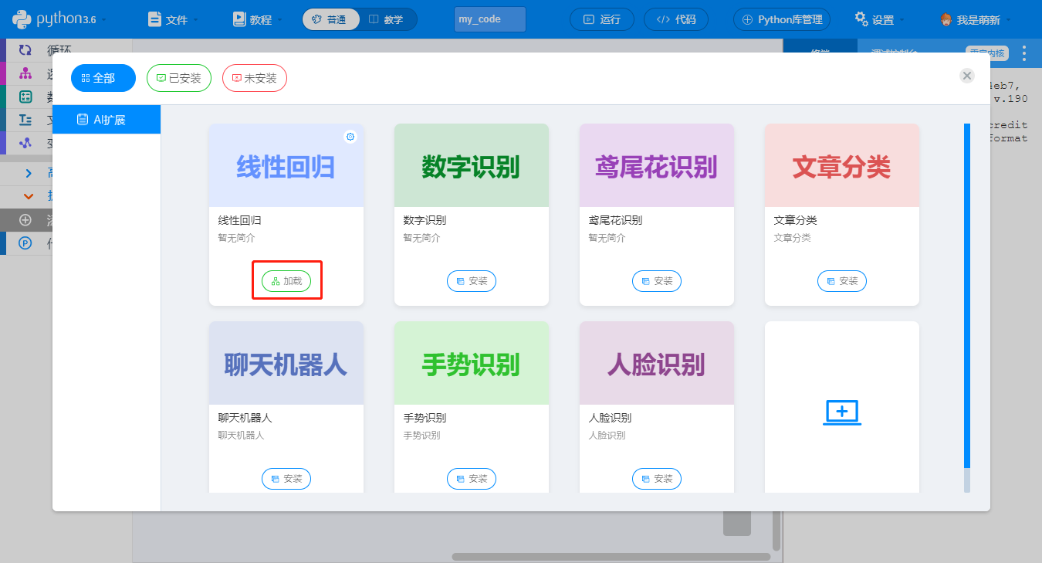This screenshot has height=563, width=1042.
Task: Install the 鸢尾花识别 extension
Action: 657,281
